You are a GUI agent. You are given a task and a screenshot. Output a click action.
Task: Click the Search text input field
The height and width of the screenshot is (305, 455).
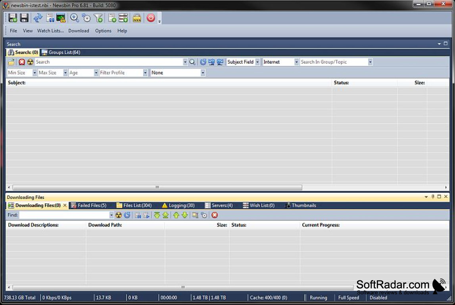tap(109, 62)
